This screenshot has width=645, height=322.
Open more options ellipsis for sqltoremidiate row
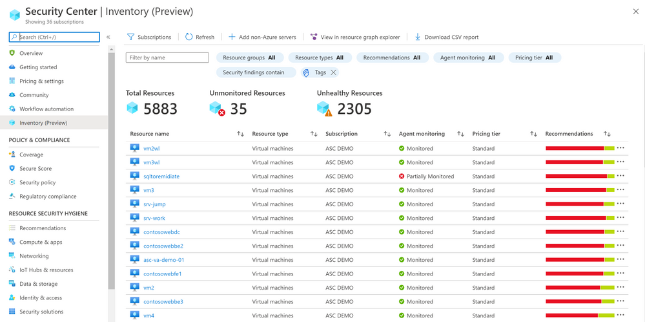(x=620, y=176)
